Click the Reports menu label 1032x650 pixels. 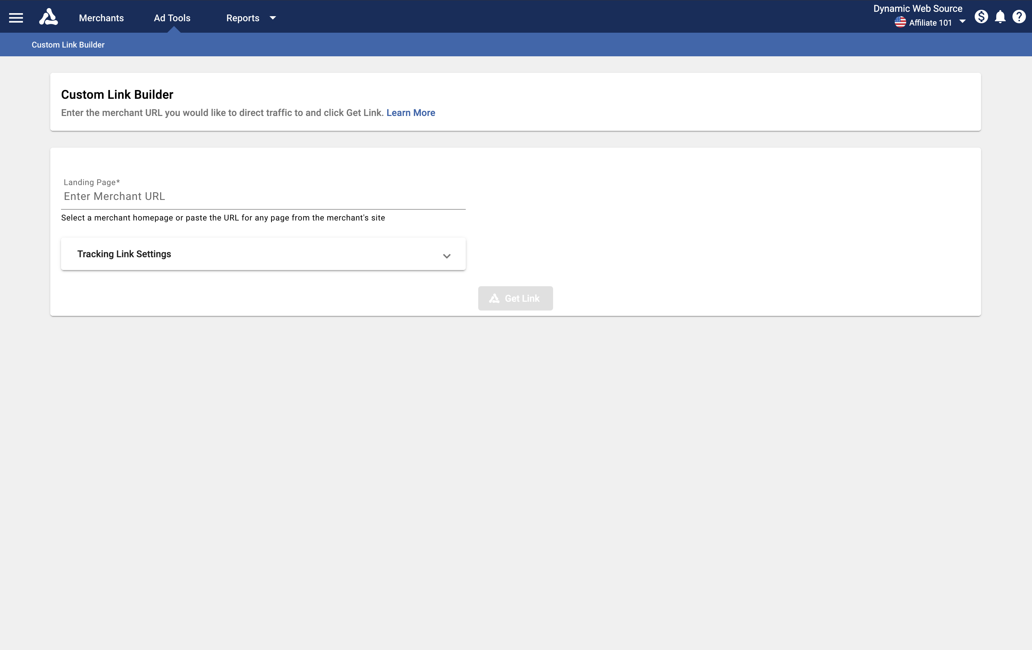tap(242, 18)
